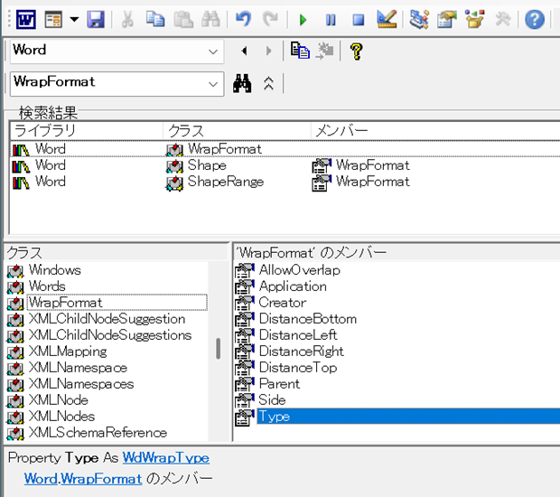This screenshot has width=560, height=497.
Task: Select the Windows class
Action: tap(54, 270)
